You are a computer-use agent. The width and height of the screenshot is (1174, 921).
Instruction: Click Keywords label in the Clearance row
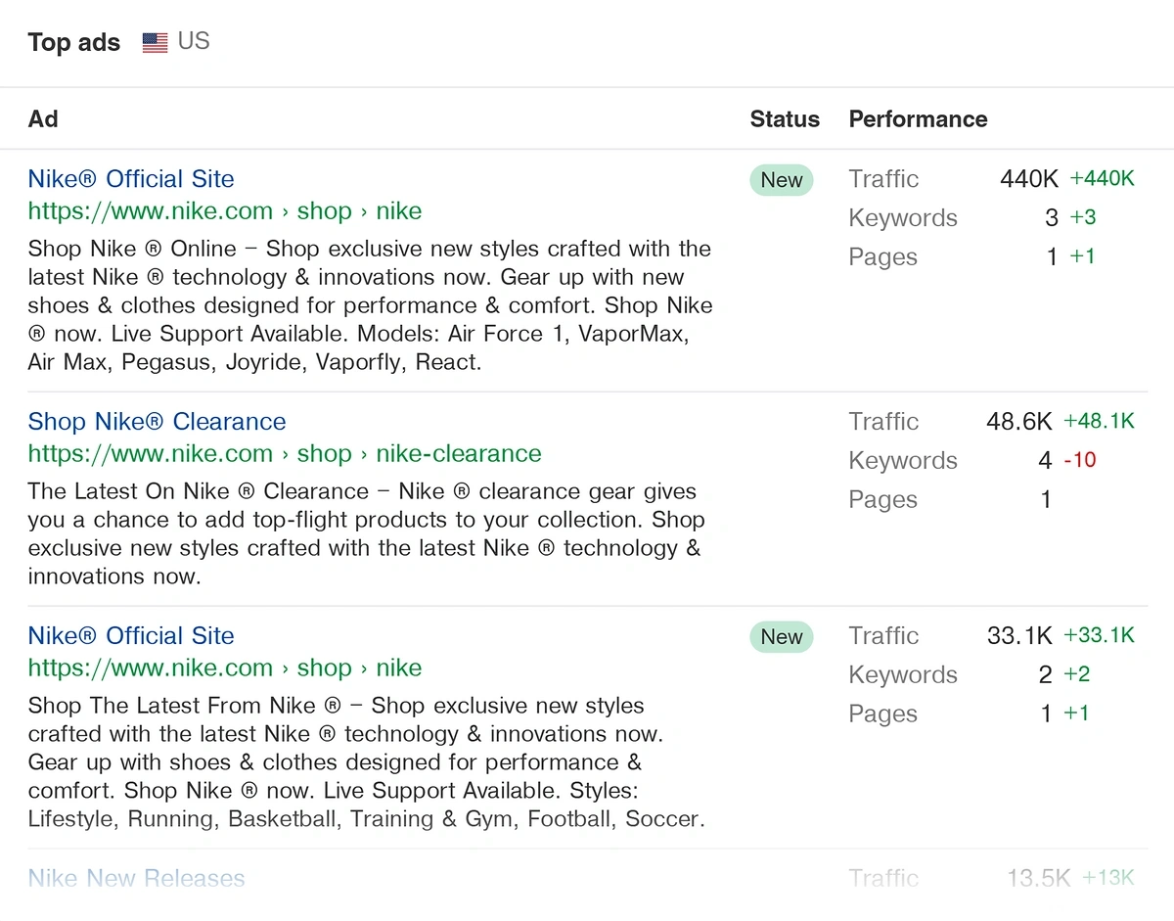[903, 461]
